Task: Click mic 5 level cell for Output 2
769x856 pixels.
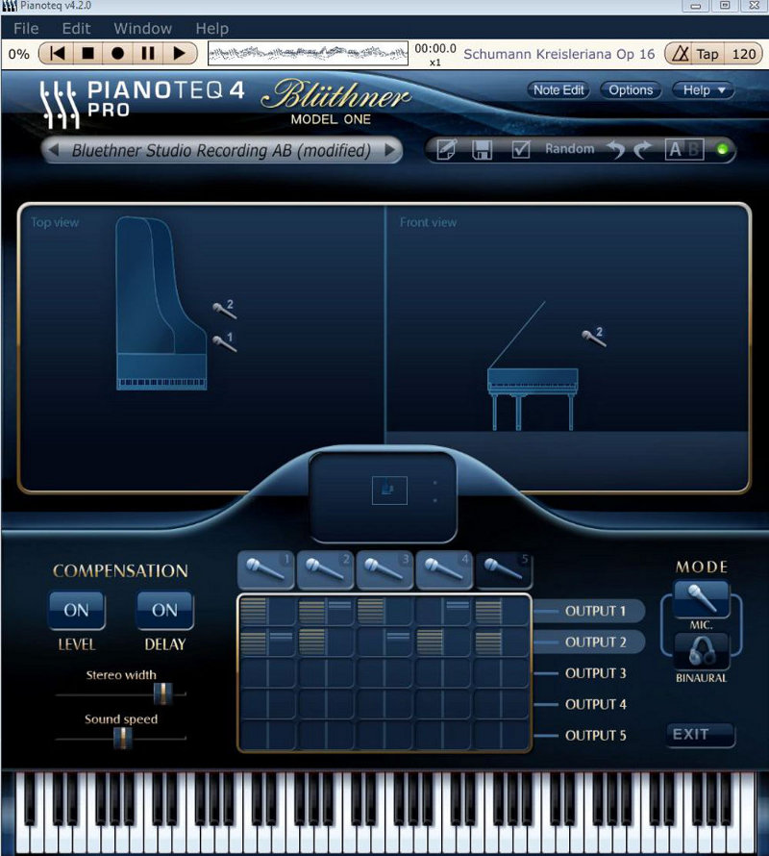Action: [x=488, y=642]
